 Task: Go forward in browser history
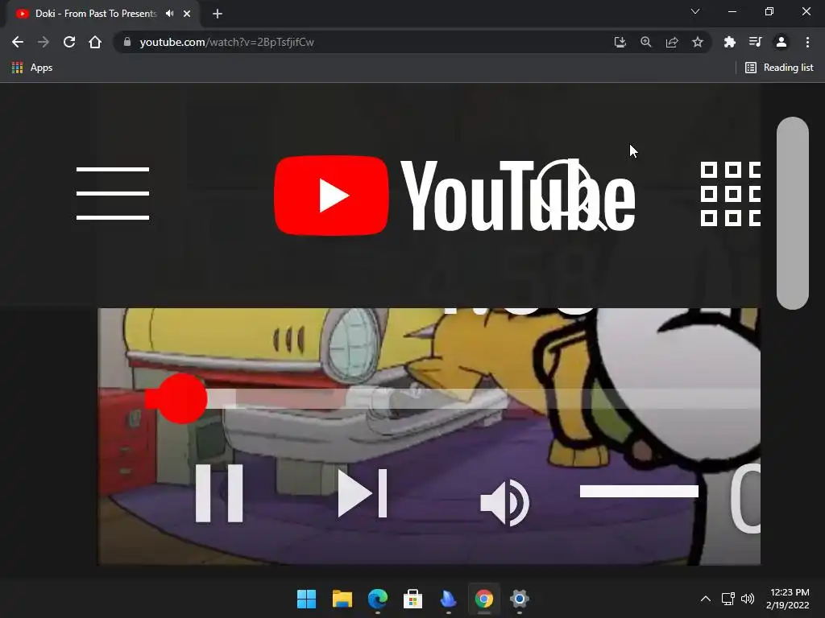[x=44, y=42]
